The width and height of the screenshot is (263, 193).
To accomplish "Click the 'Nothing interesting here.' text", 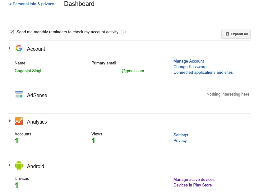I will 228,94.
